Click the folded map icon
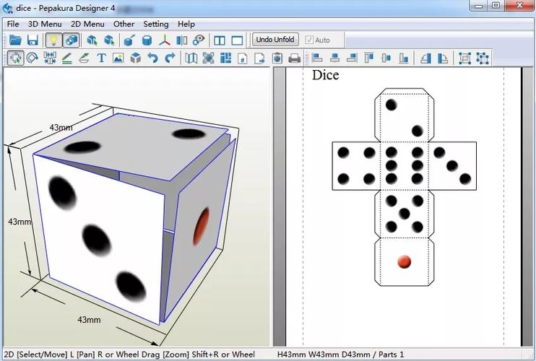Screen dimensions: 536x361 (191, 58)
